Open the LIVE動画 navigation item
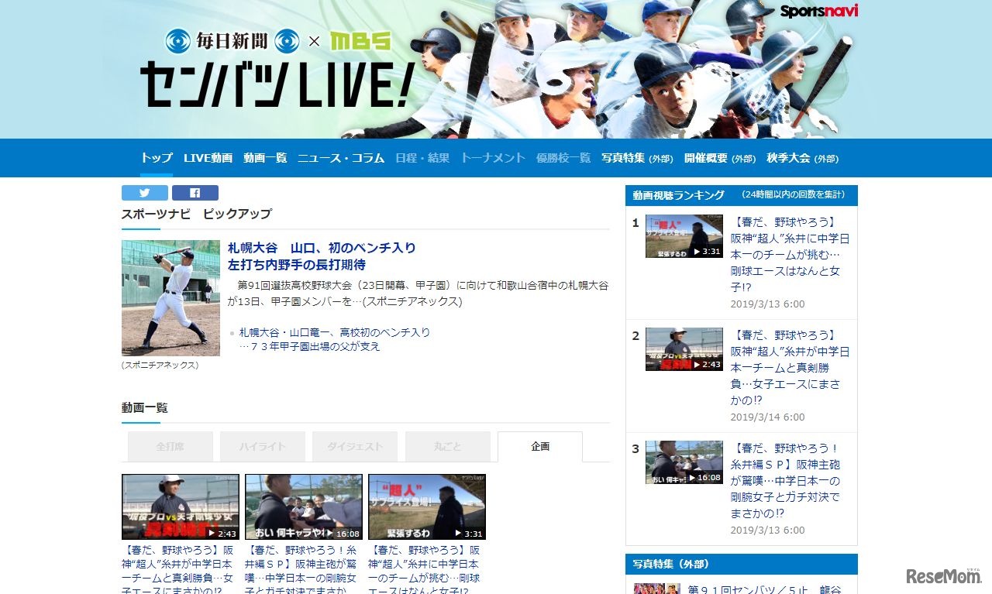 208,158
